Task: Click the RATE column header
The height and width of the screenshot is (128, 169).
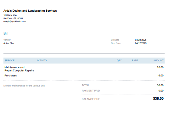Action: click(x=135, y=60)
